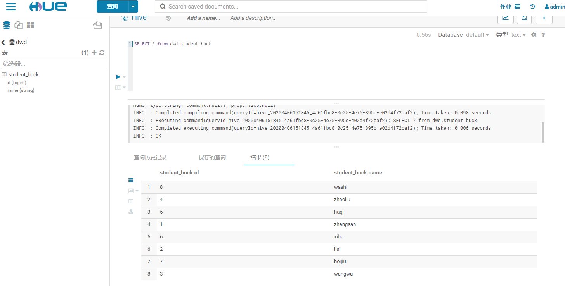Click the name (string) column
Image resolution: width=565 pixels, height=286 pixels.
pyautogui.click(x=21, y=90)
